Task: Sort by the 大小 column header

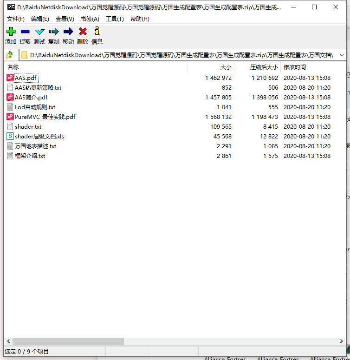Action: click(226, 67)
